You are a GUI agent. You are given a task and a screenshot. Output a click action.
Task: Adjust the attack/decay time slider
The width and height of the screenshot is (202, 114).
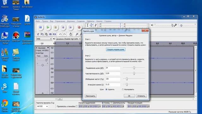coord(127,85)
